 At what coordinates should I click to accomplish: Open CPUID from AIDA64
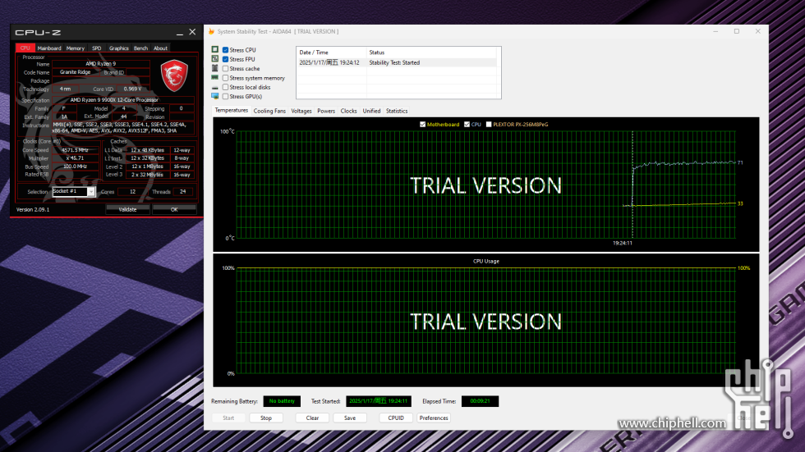click(396, 418)
